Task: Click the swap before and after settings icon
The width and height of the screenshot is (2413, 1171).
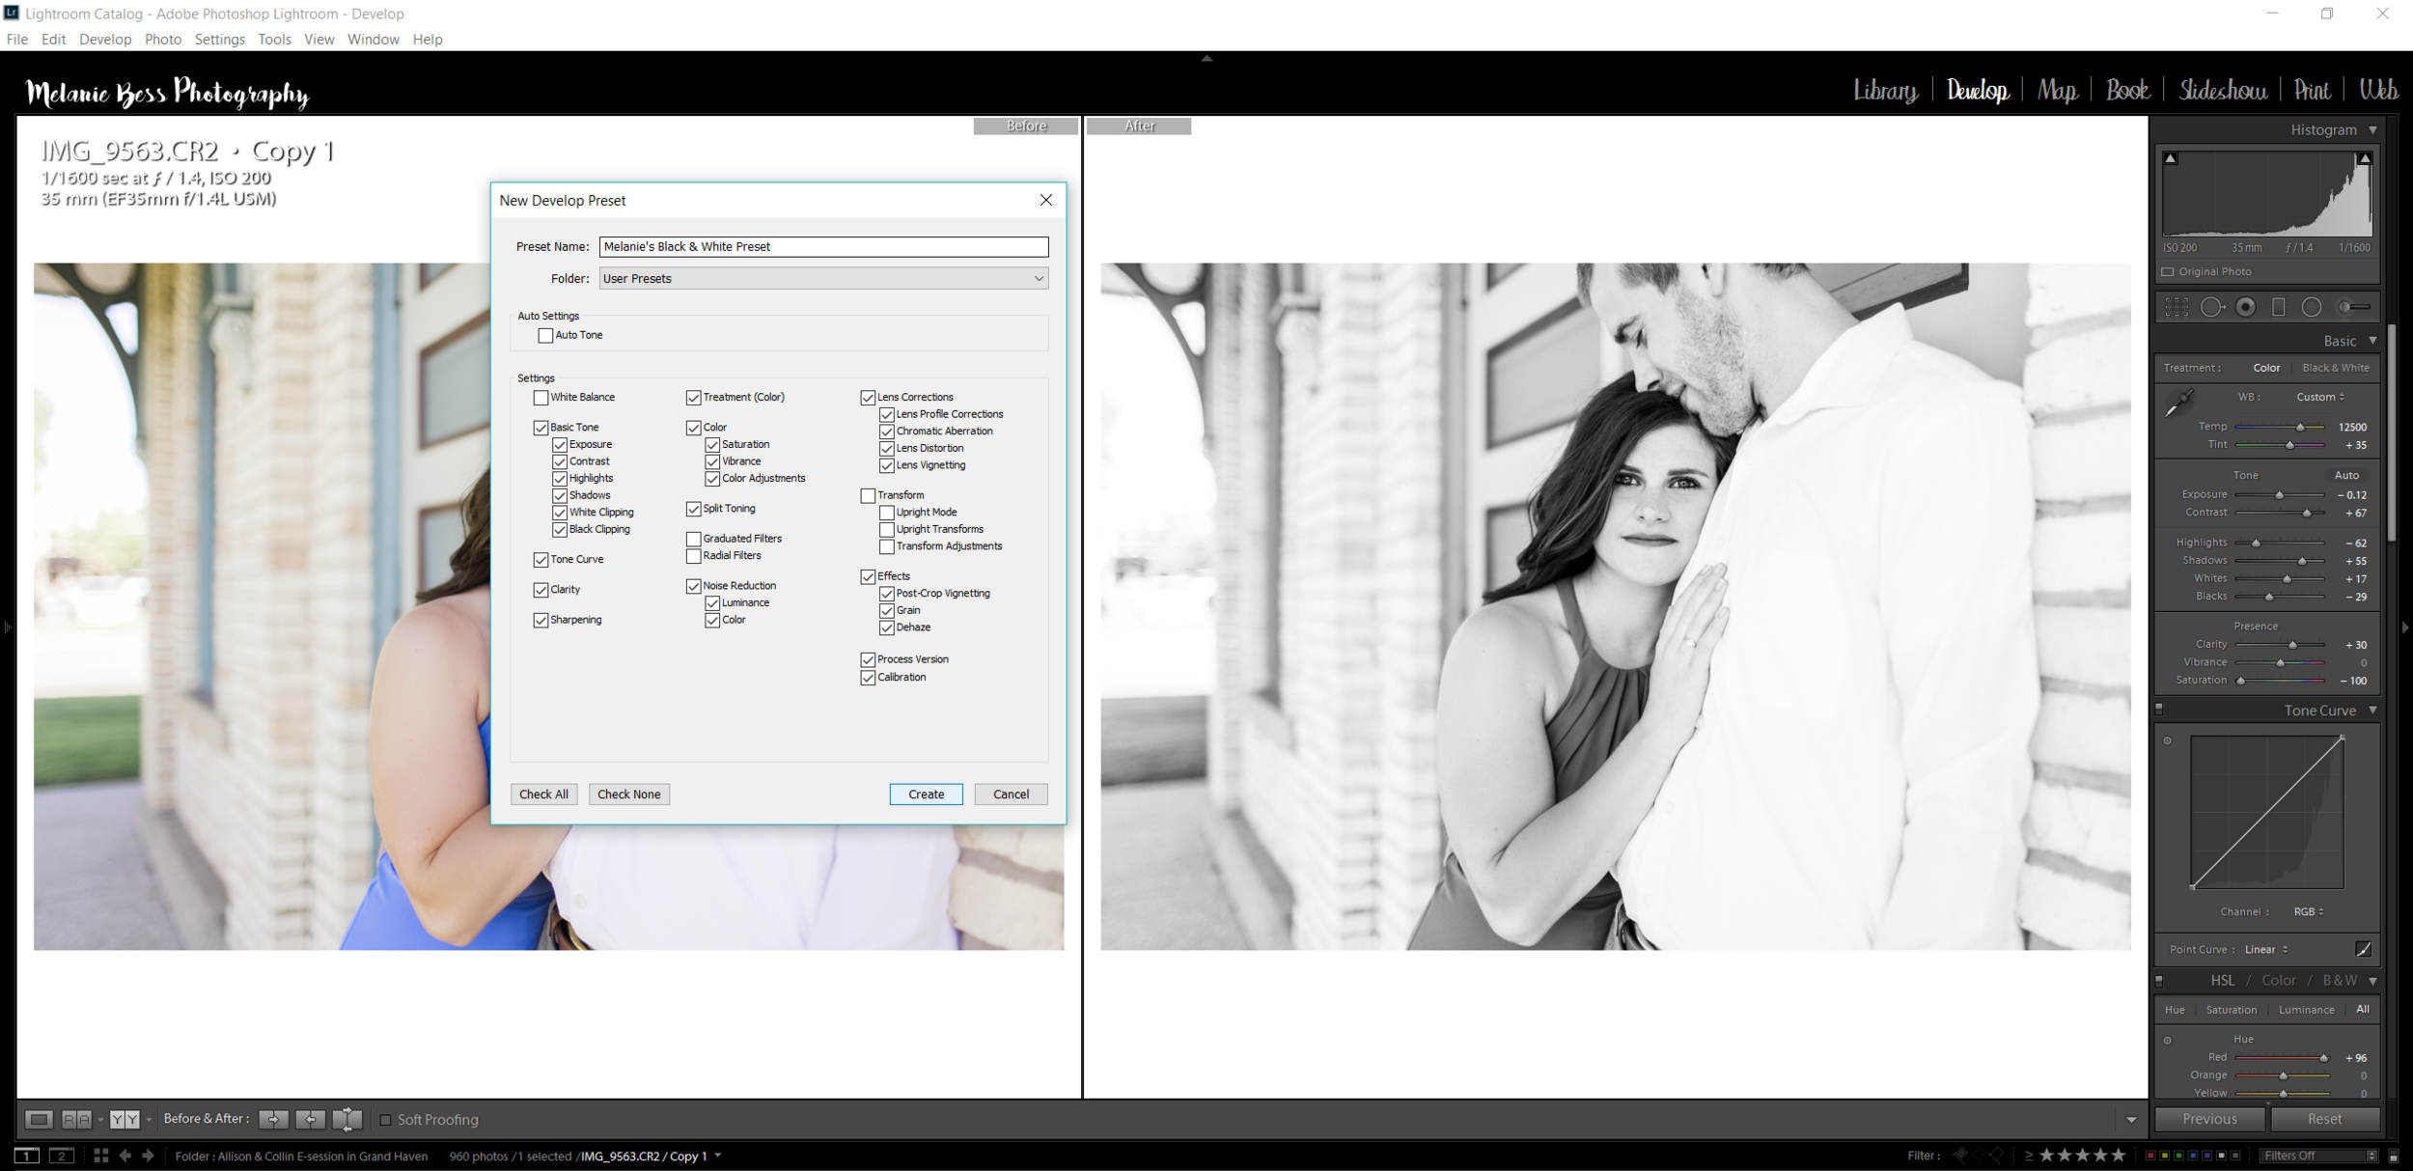Action: pos(347,1119)
